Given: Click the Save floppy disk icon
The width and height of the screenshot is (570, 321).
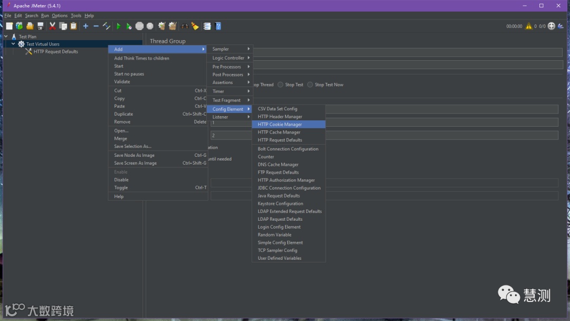Looking at the screenshot, I should [x=40, y=26].
